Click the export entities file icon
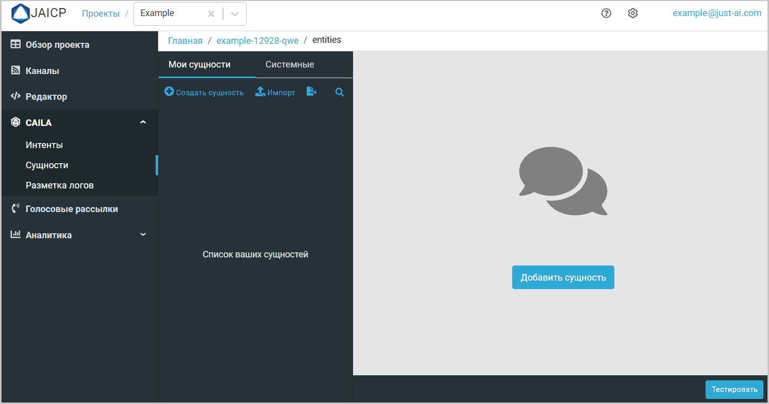769x404 pixels. pyautogui.click(x=312, y=92)
